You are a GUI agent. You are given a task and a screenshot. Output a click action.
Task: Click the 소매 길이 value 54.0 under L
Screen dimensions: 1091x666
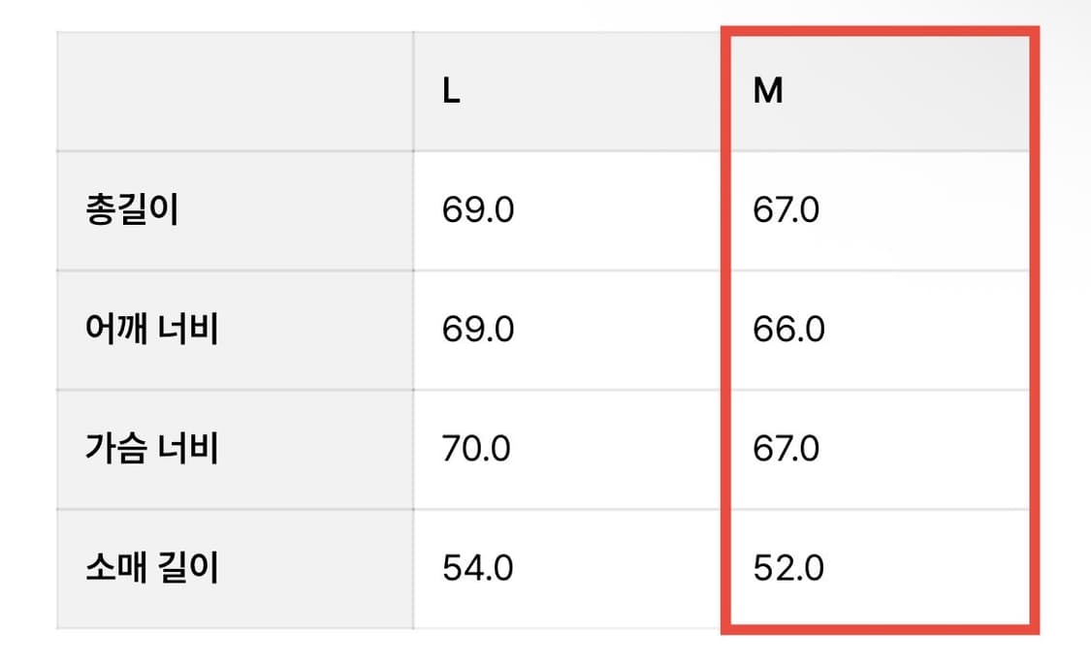tap(478, 567)
